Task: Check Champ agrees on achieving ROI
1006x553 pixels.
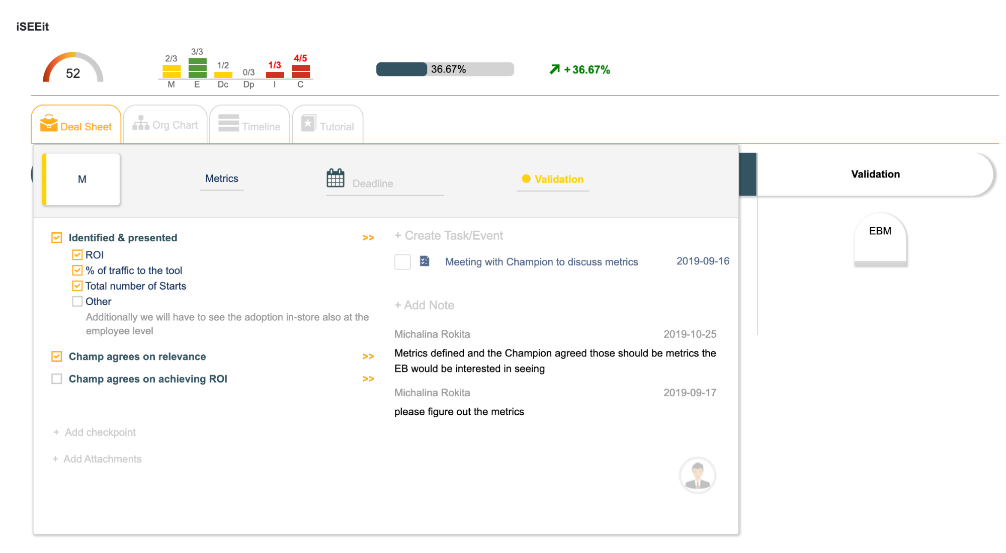Action: tap(57, 379)
